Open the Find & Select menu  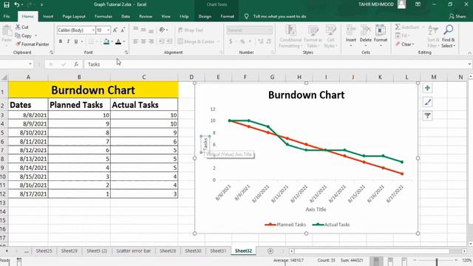449,36
